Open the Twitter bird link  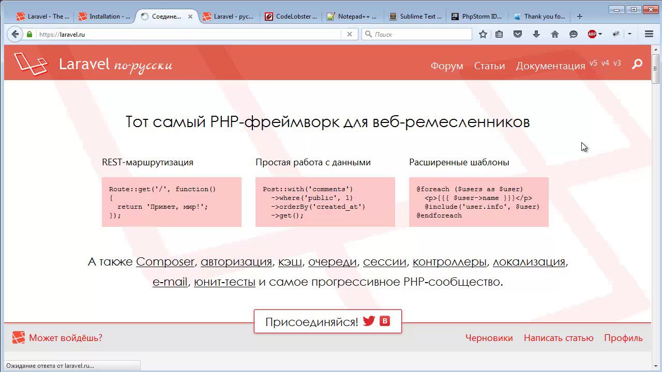coord(369,321)
